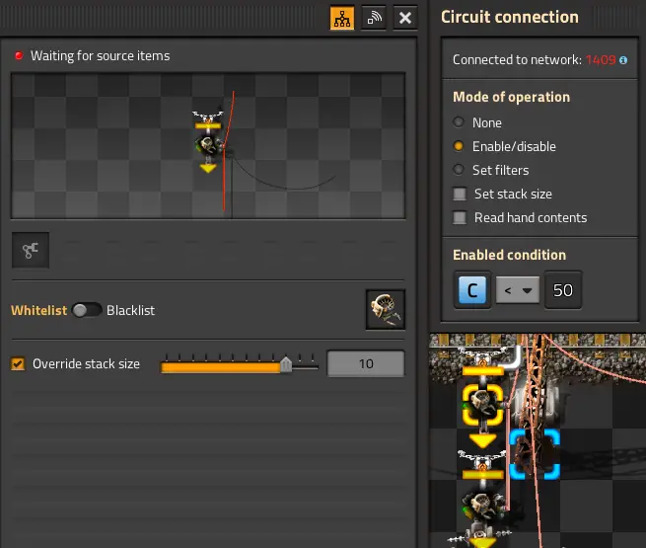Select the None mode of operation
This screenshot has width=646, height=548.
(x=459, y=122)
